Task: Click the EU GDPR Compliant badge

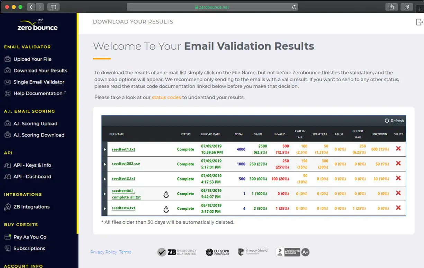Action: click(x=218, y=252)
